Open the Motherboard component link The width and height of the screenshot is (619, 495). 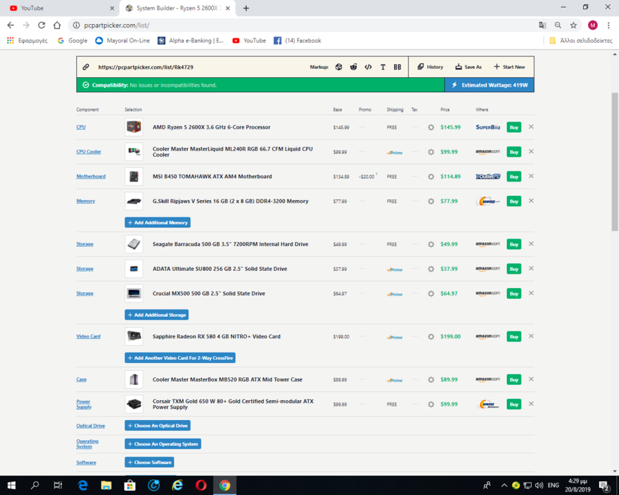click(x=91, y=177)
